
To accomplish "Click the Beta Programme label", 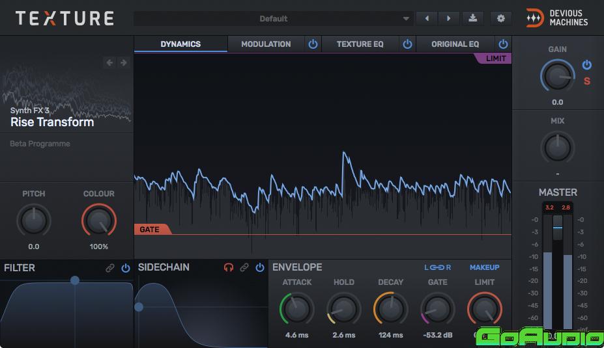I will pyautogui.click(x=40, y=144).
